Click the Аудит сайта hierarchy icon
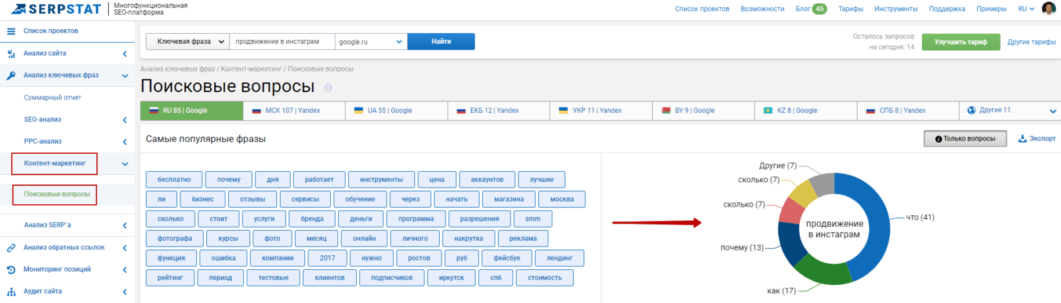The width and height of the screenshot is (1061, 303). click(x=11, y=292)
